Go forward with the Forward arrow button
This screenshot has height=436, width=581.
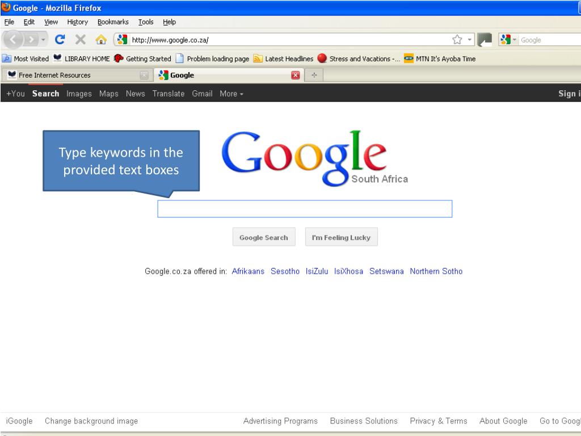[x=31, y=39]
